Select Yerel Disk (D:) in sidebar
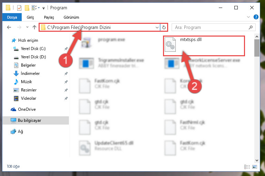 (x=33, y=57)
